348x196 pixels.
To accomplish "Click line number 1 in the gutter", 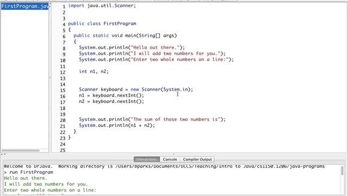I will [64, 7].
